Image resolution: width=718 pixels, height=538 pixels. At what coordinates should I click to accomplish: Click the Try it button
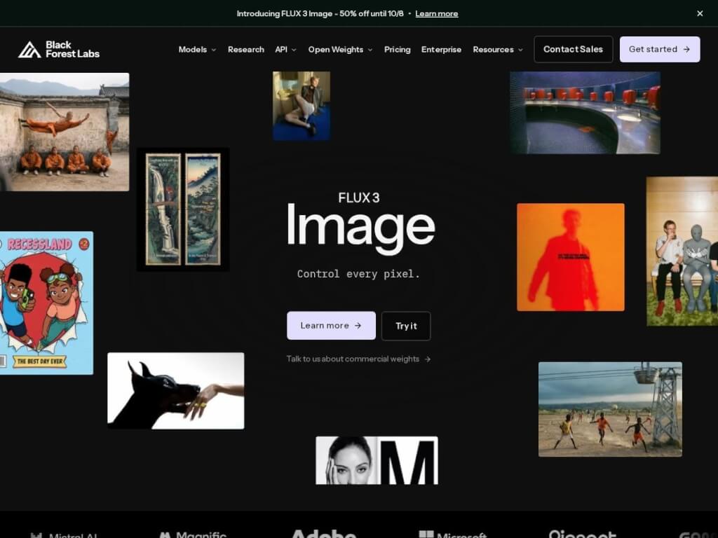tap(406, 326)
